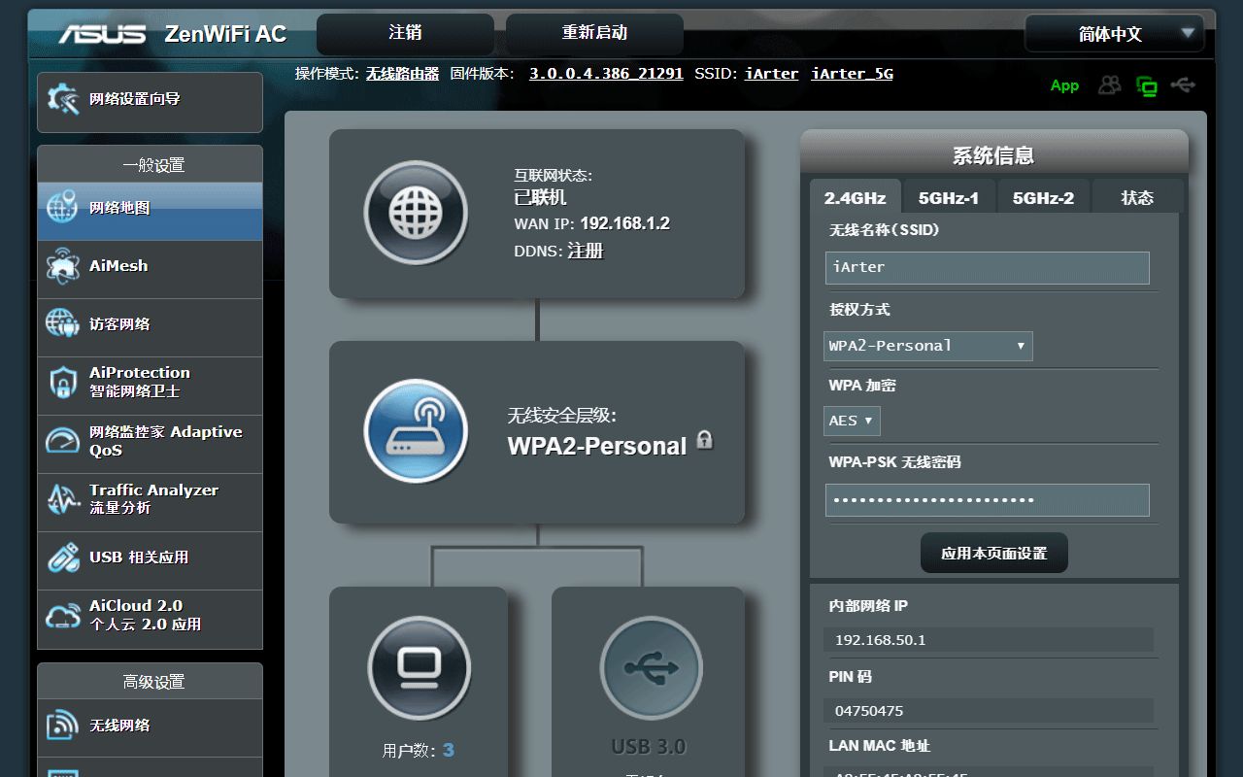Open Adaptive QoS gauge icon

[x=62, y=441]
